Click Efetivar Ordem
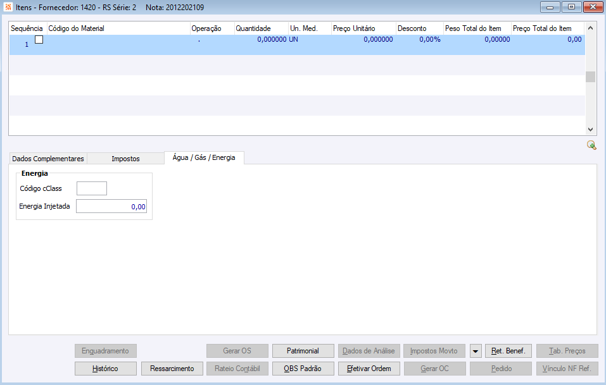 (x=369, y=369)
